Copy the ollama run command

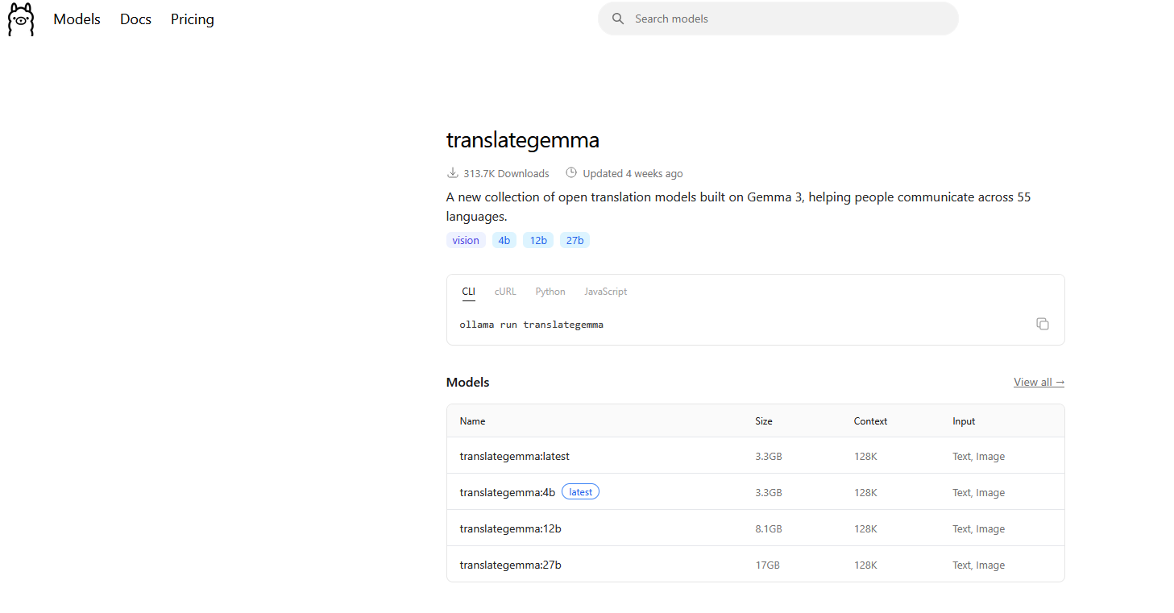(1042, 324)
